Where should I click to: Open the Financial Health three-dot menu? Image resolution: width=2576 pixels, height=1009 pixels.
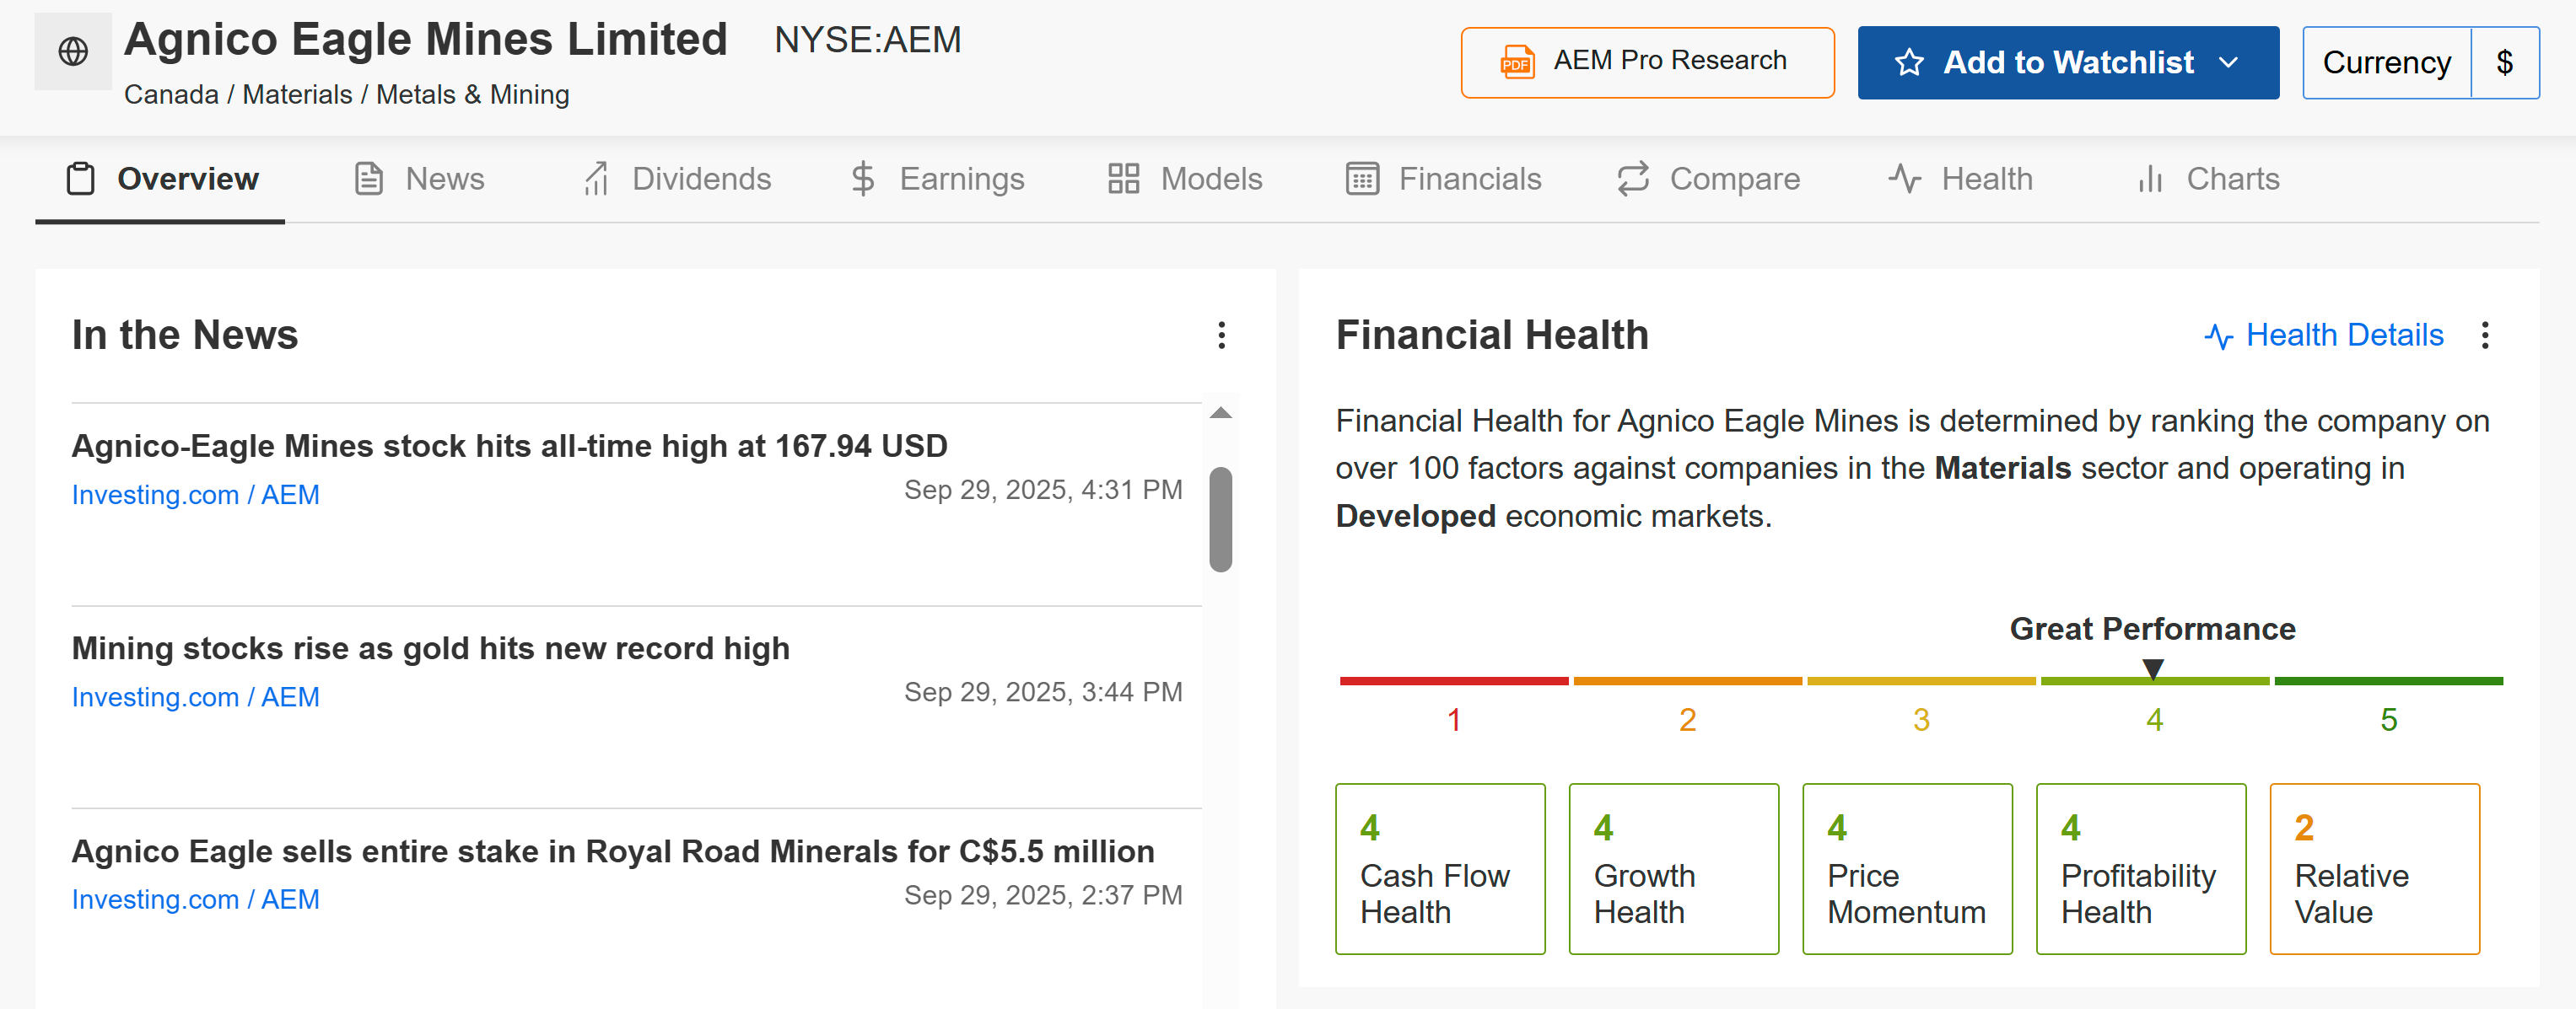(x=2484, y=335)
